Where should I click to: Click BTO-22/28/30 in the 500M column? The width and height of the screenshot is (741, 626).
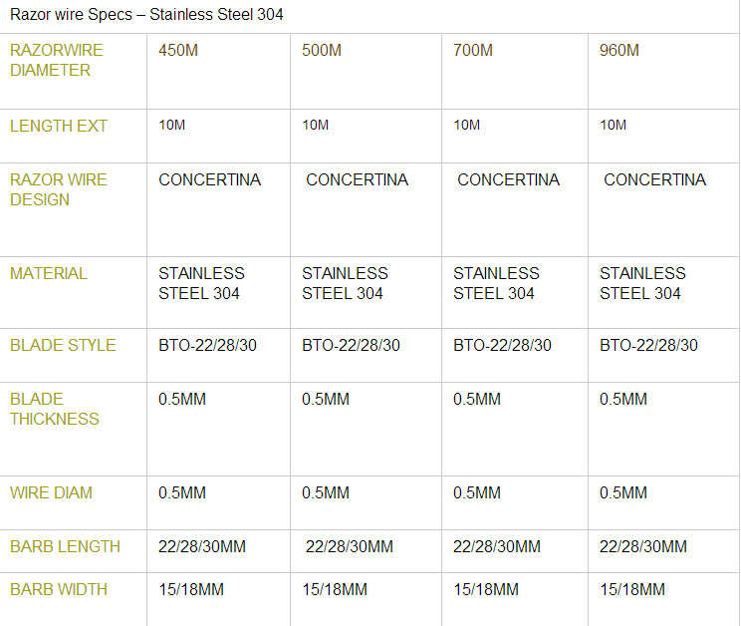click(352, 345)
